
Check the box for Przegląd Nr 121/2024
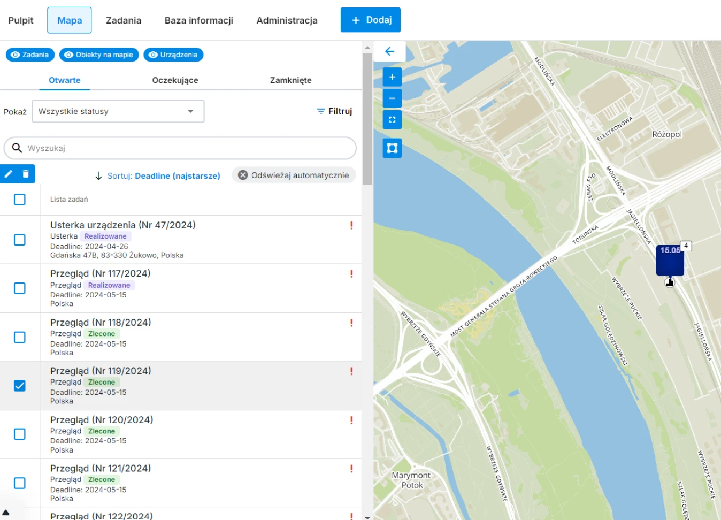tap(20, 483)
